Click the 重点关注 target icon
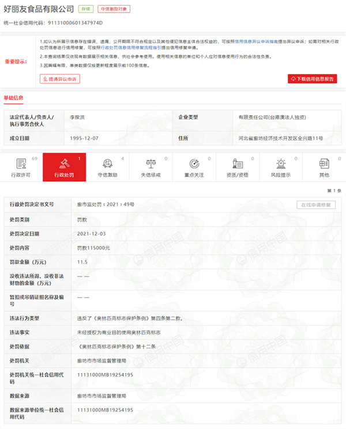 pos(194,163)
